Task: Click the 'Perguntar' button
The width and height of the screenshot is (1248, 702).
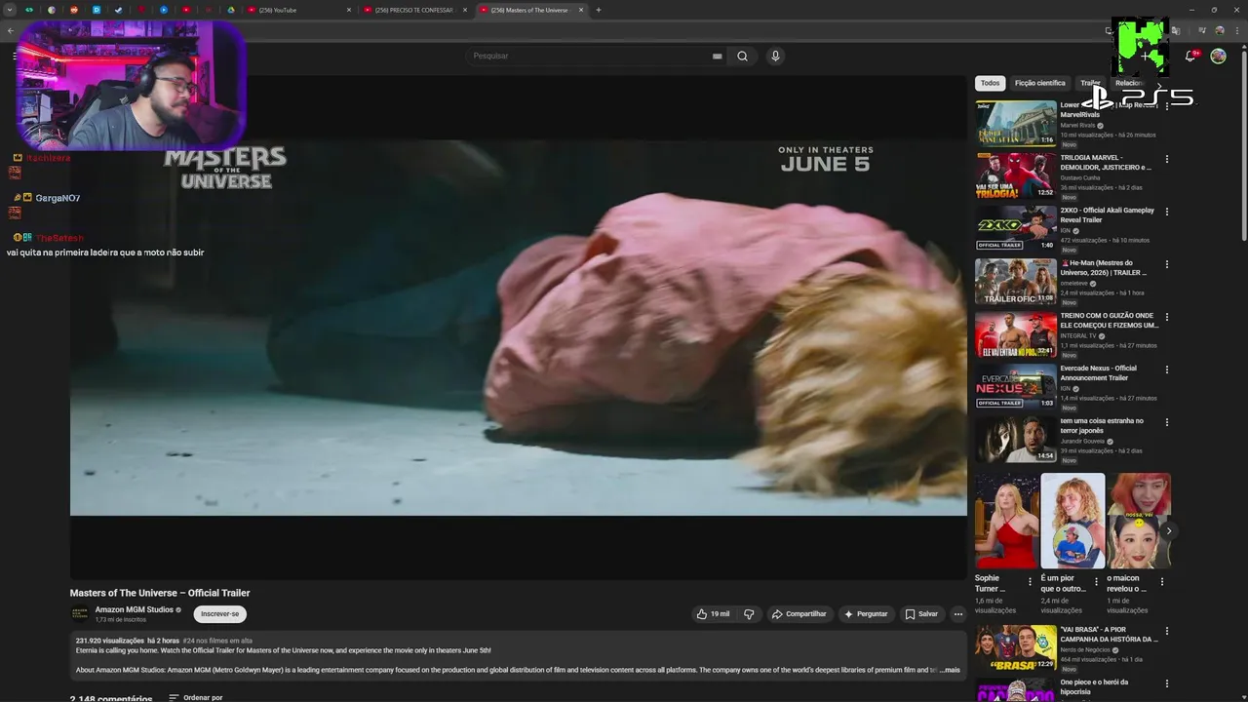Action: coord(866,614)
